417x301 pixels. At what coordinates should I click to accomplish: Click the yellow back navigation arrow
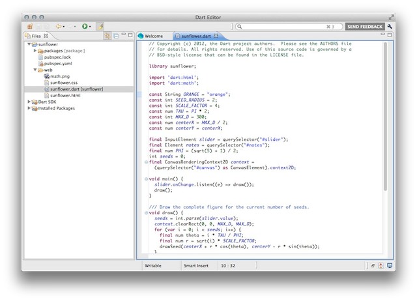click(58, 26)
